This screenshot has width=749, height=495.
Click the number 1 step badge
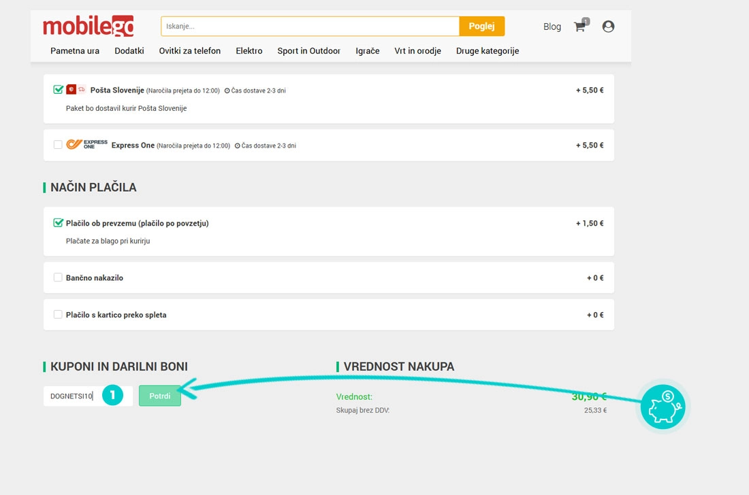click(113, 395)
